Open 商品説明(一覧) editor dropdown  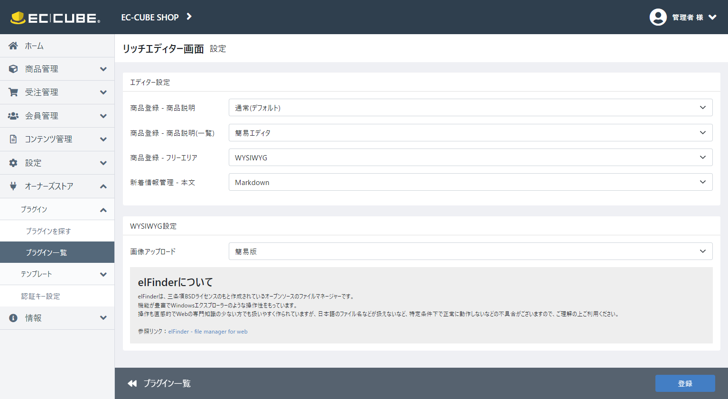pos(470,133)
